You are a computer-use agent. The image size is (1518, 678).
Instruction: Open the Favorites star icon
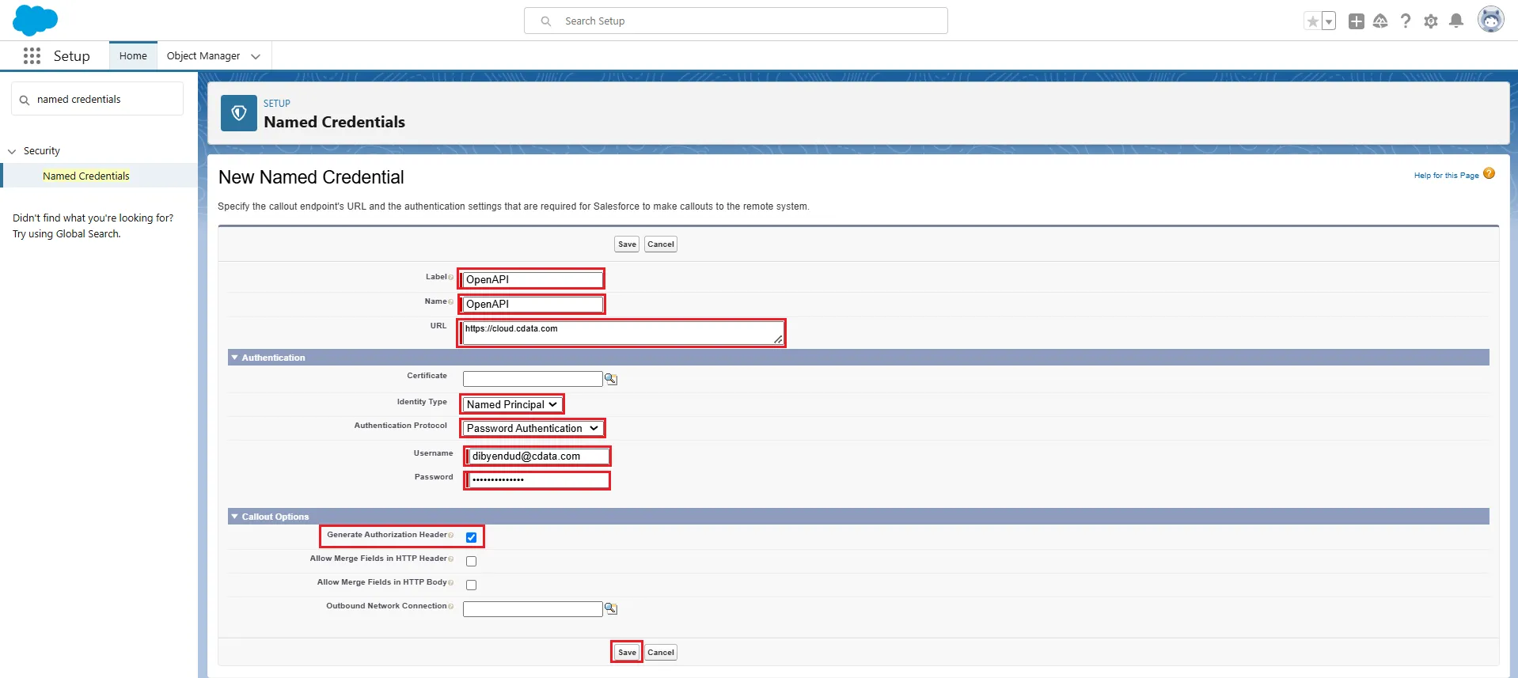point(1313,21)
